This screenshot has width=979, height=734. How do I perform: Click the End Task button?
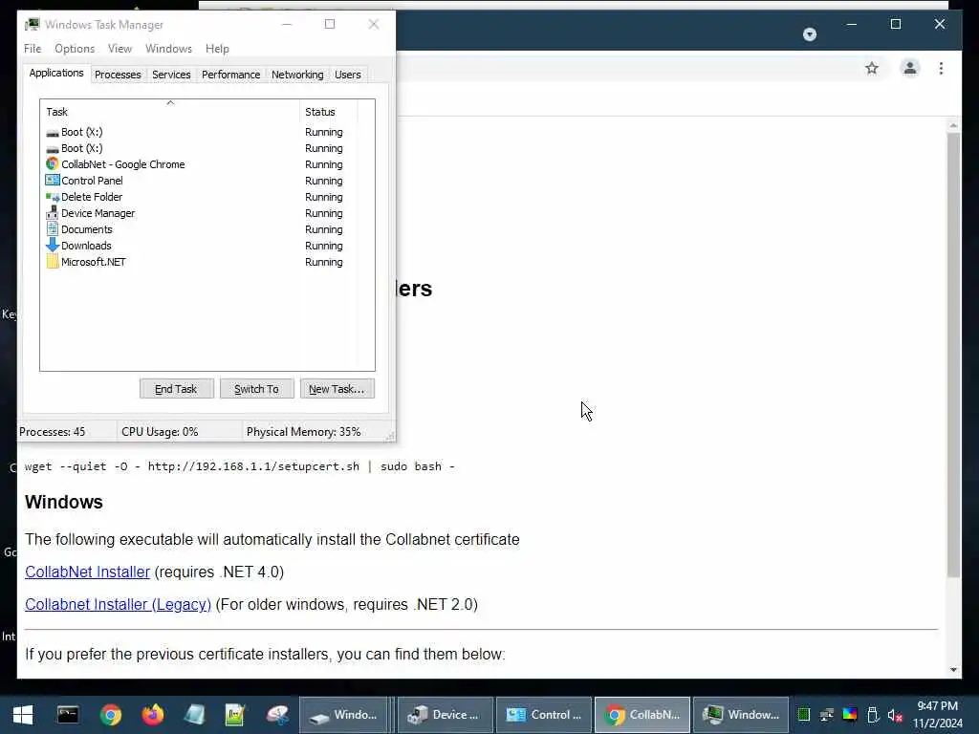point(177,389)
